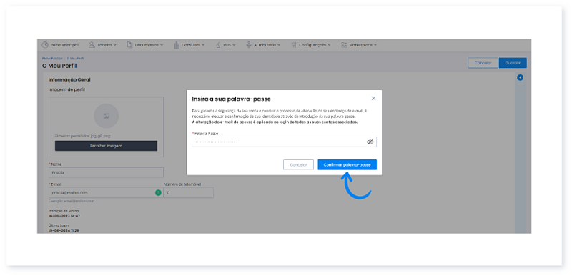The height and width of the screenshot is (276, 572).
Task: Expand the Marketplace menu
Action: [x=359, y=45]
